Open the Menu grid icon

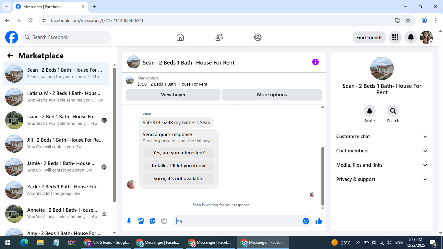395,37
